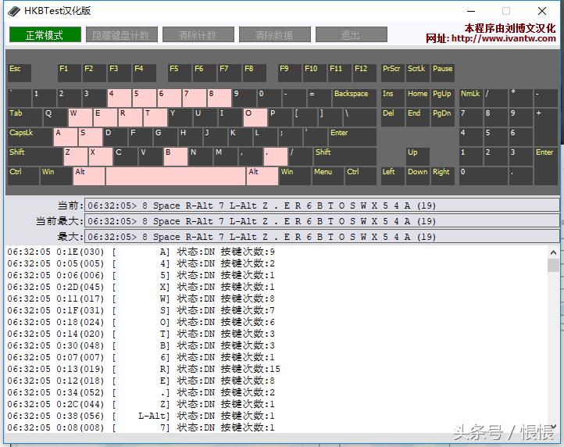The height and width of the screenshot is (447, 564).
Task: Click the 退出 button
Action: (x=352, y=35)
